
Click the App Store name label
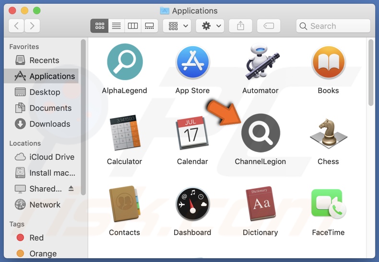point(192,91)
